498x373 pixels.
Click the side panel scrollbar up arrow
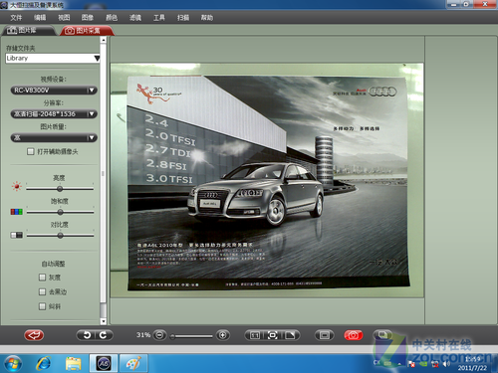[x=104, y=40]
